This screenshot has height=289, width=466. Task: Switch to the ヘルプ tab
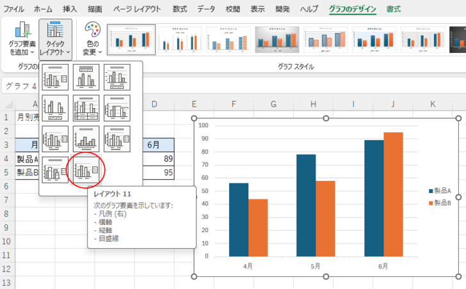309,9
